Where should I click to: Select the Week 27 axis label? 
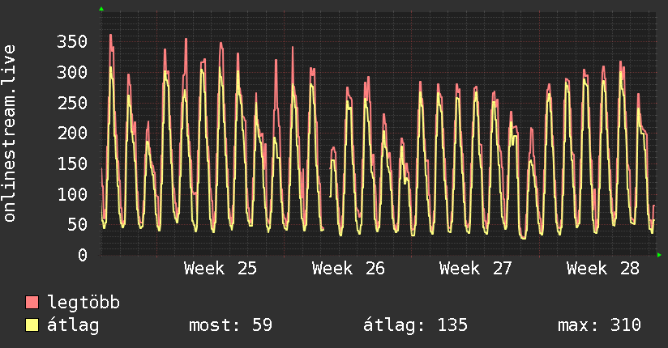coord(475,269)
